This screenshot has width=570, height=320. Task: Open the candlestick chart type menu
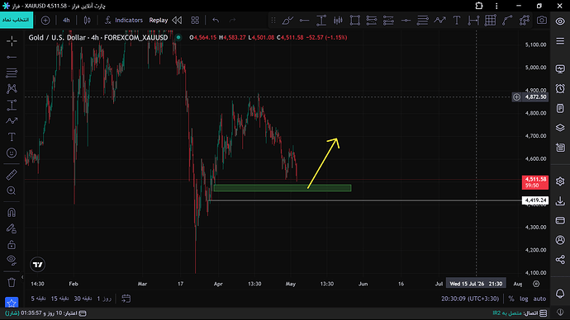pos(88,21)
